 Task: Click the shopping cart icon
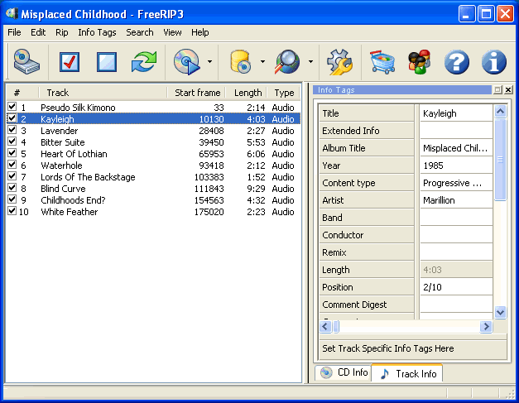click(x=382, y=62)
